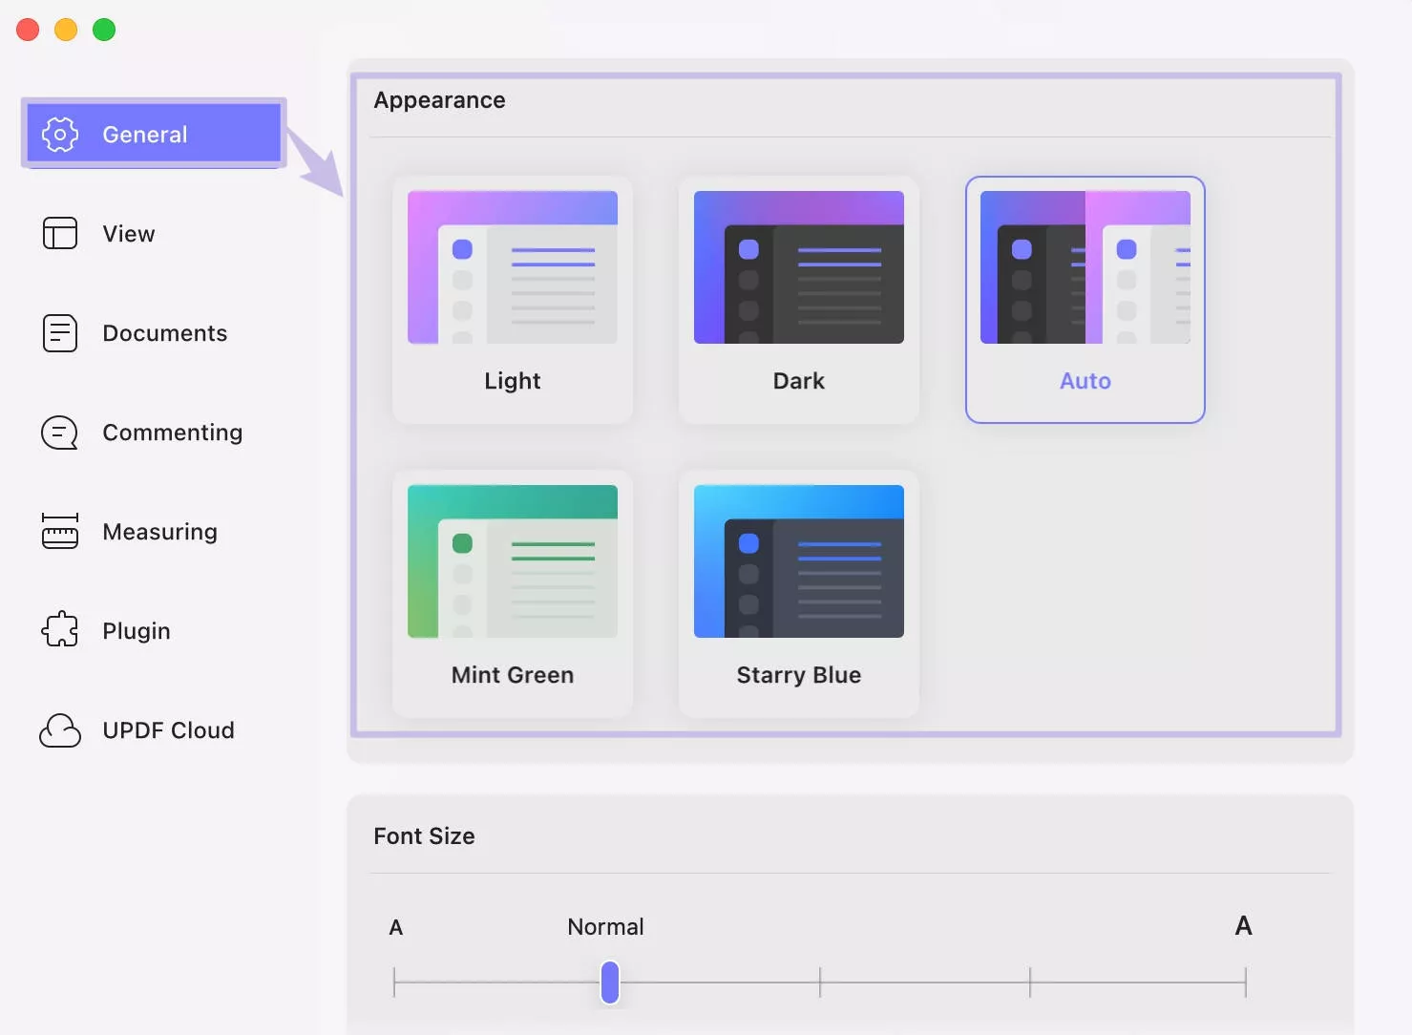Click the font size slider handle
Screen dimensions: 1412x1035
(x=610, y=982)
